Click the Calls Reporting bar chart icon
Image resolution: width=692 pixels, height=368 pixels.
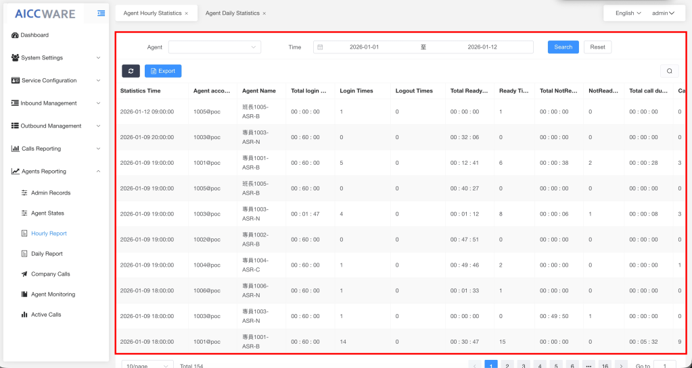coord(15,149)
